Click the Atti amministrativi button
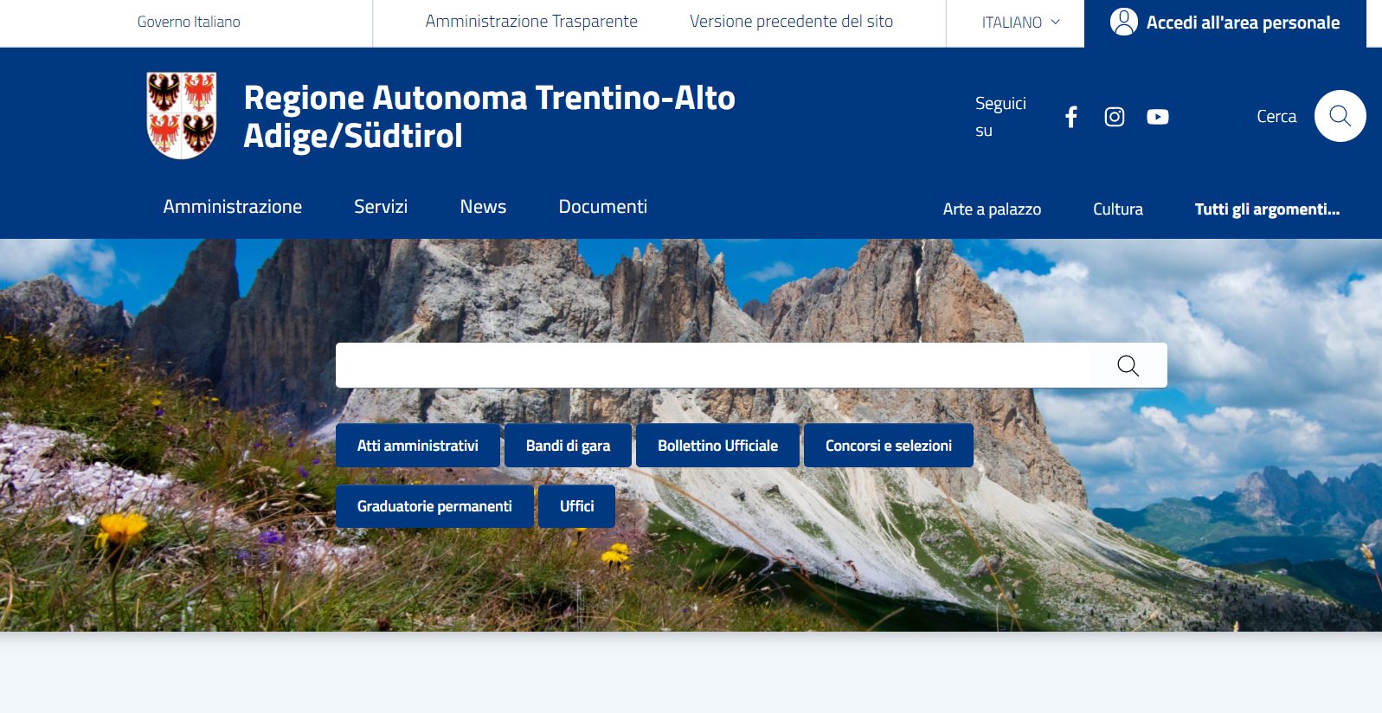 [x=418, y=446]
